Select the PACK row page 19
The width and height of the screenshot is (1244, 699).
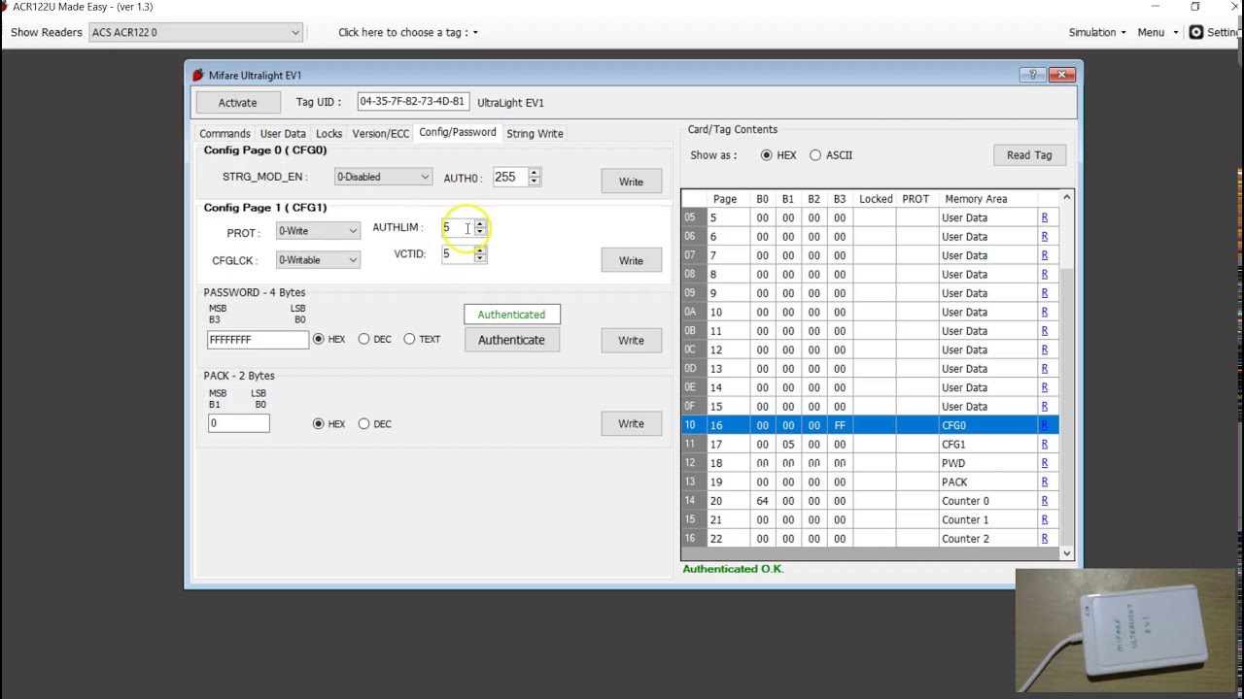[870, 482]
